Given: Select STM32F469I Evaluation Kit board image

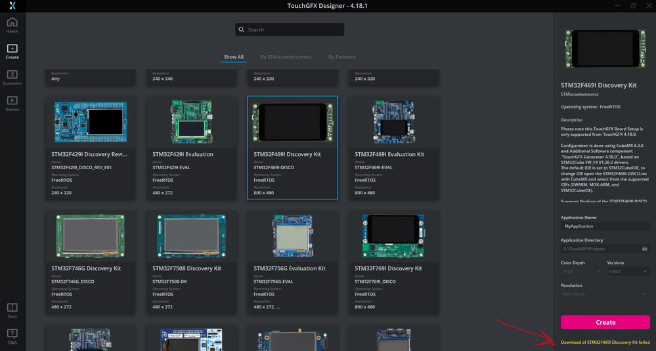Looking at the screenshot, I should [394, 122].
